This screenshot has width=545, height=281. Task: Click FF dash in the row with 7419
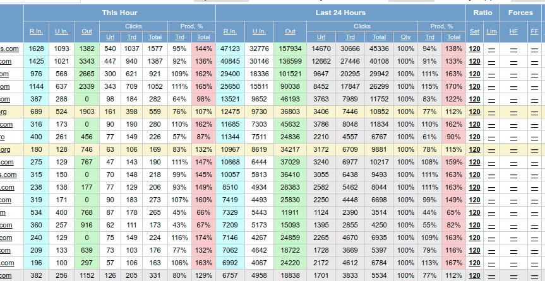(x=534, y=200)
